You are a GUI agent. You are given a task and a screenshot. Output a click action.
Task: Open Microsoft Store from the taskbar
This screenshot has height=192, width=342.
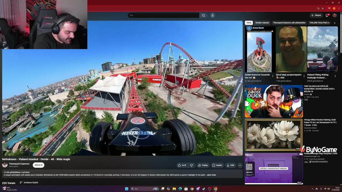click(x=186, y=189)
